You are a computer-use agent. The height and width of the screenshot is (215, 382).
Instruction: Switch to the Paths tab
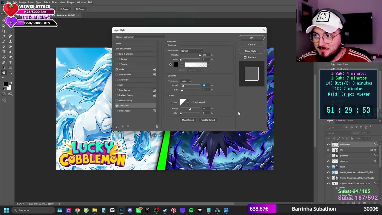[x=351, y=121]
